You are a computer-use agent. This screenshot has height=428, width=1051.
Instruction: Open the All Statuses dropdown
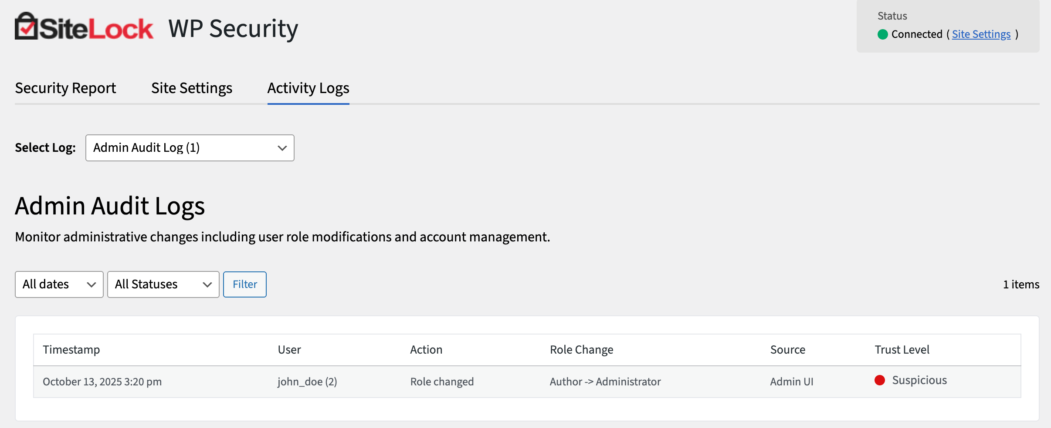tap(163, 284)
